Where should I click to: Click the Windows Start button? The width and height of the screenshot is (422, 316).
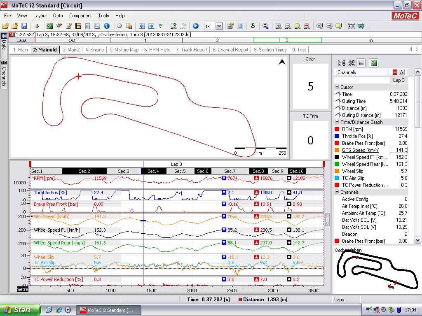(20, 310)
